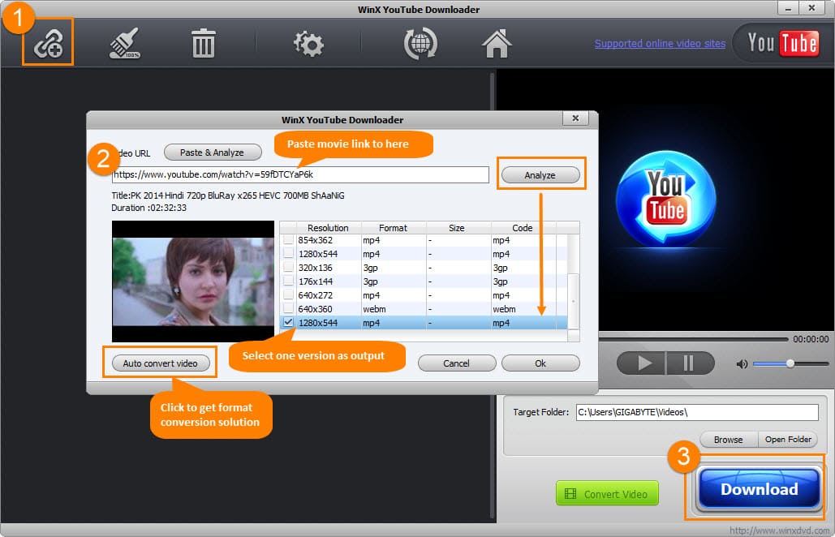Image resolution: width=835 pixels, height=537 pixels.
Task: Sort by the Resolution column header
Action: 328,228
